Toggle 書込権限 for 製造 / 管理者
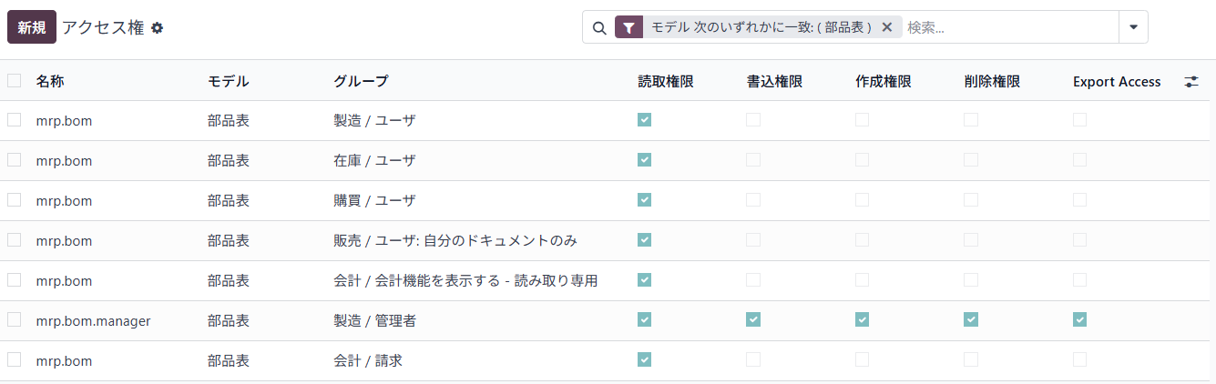Image resolution: width=1216 pixels, height=384 pixels. (753, 319)
